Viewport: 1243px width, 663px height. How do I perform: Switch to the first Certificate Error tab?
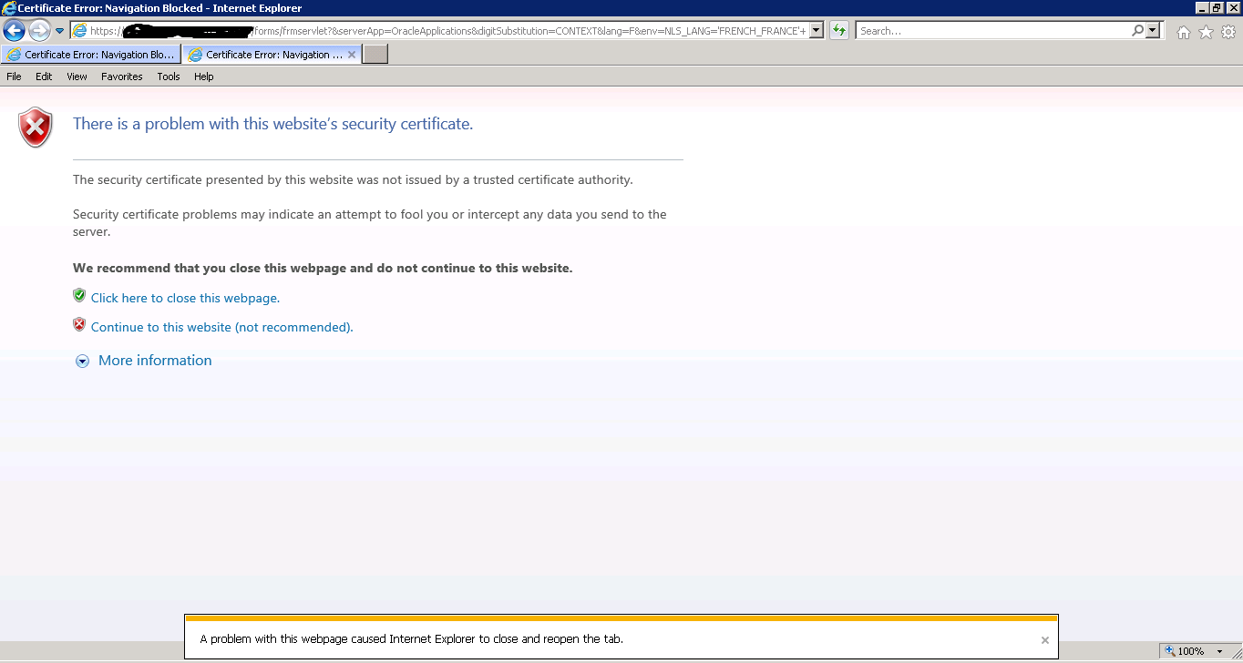pos(91,55)
